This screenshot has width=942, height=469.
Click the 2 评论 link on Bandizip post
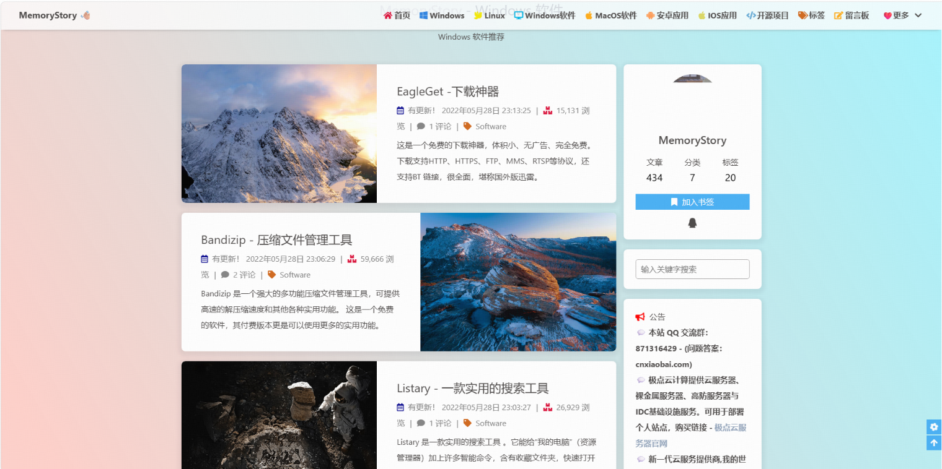click(244, 275)
